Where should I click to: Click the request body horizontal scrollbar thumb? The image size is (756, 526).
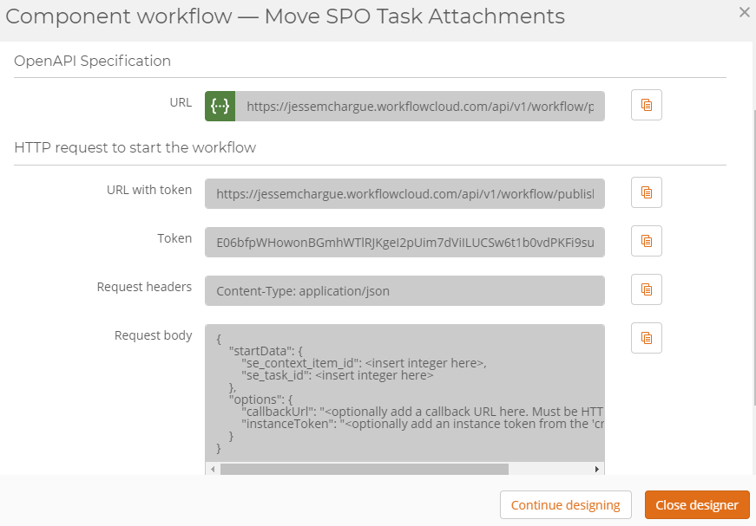click(364, 469)
